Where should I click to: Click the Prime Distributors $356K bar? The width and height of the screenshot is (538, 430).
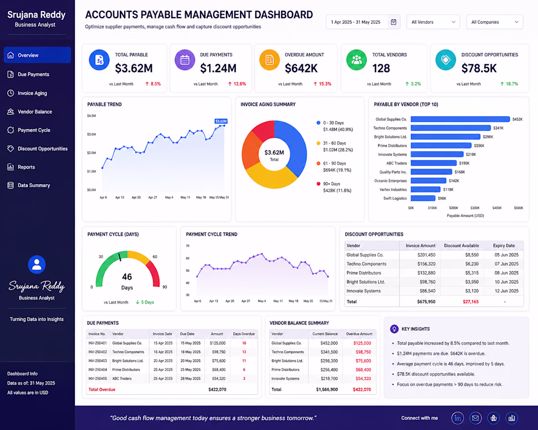click(441, 146)
